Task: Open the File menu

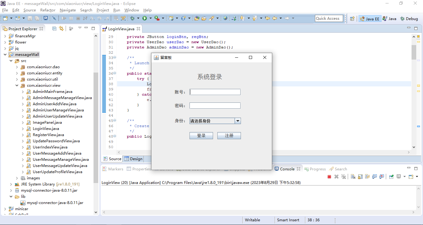Action: [5, 10]
